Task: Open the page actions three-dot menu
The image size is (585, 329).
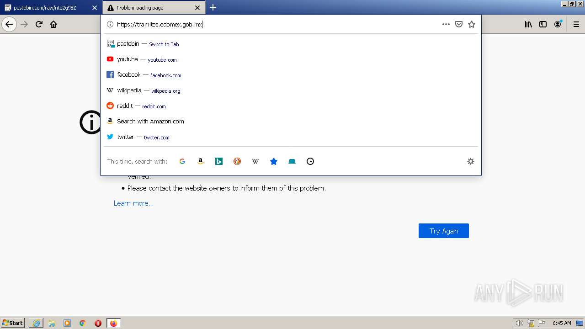Action: point(446,24)
